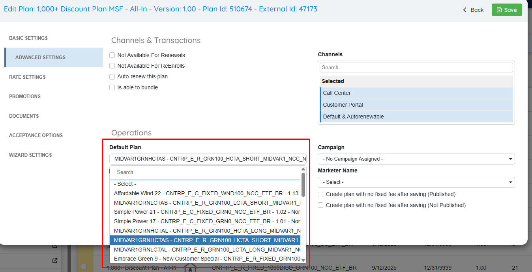Image resolution: width=532 pixels, height=272 pixels.
Task: Tick the Is able to bundle checkbox
Action: click(x=112, y=87)
